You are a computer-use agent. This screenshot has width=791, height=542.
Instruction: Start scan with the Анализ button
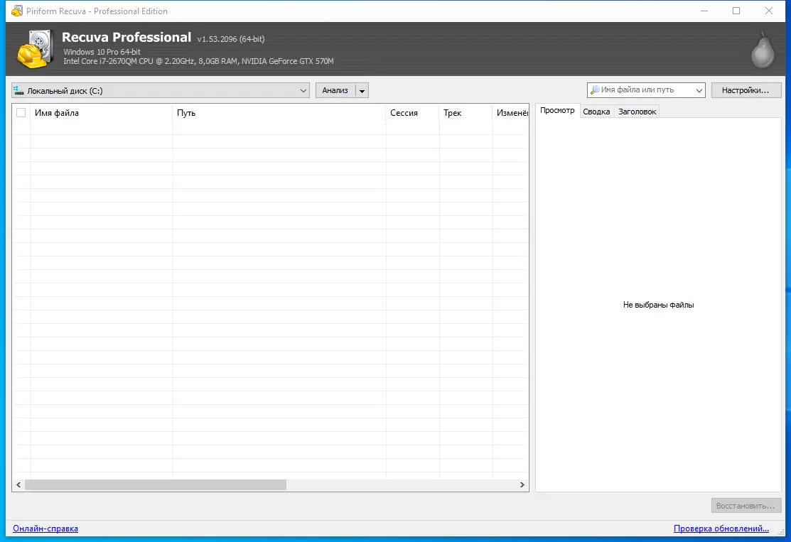[335, 90]
